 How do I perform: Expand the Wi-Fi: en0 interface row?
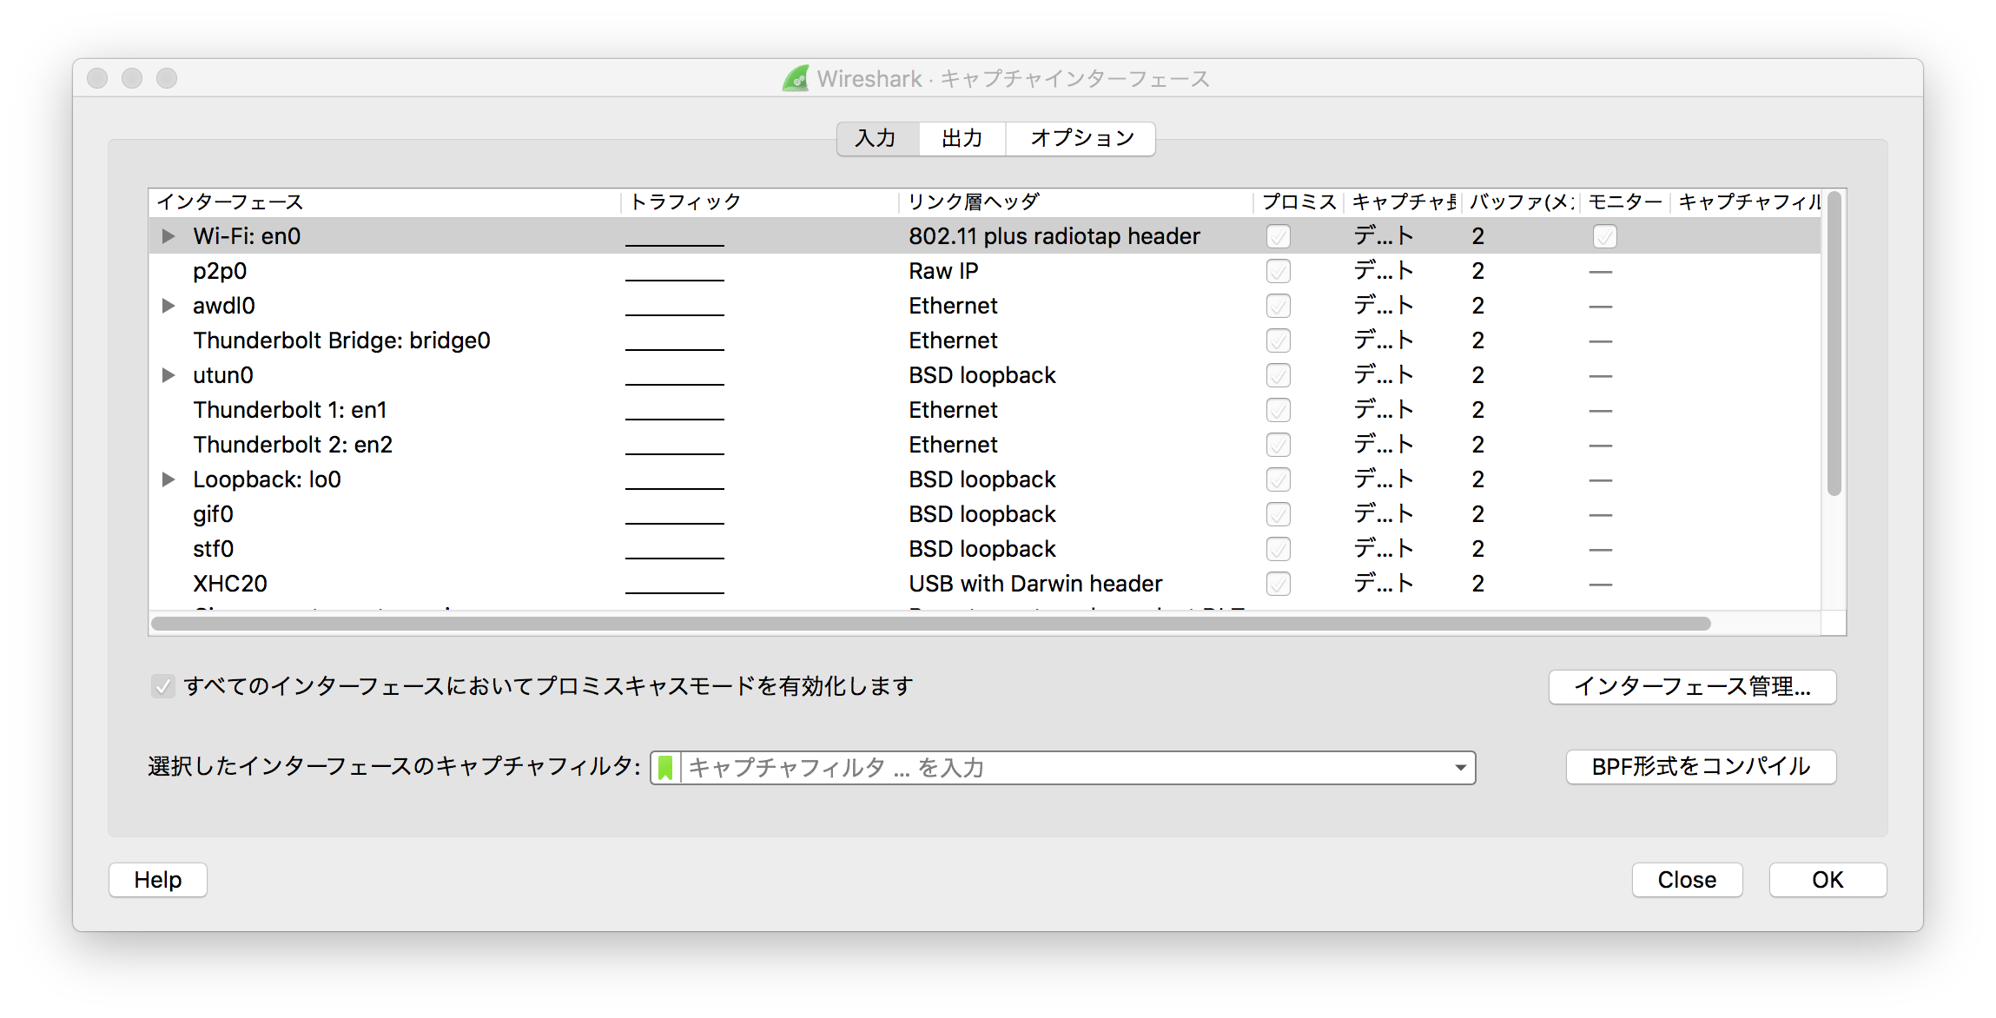pos(169,236)
